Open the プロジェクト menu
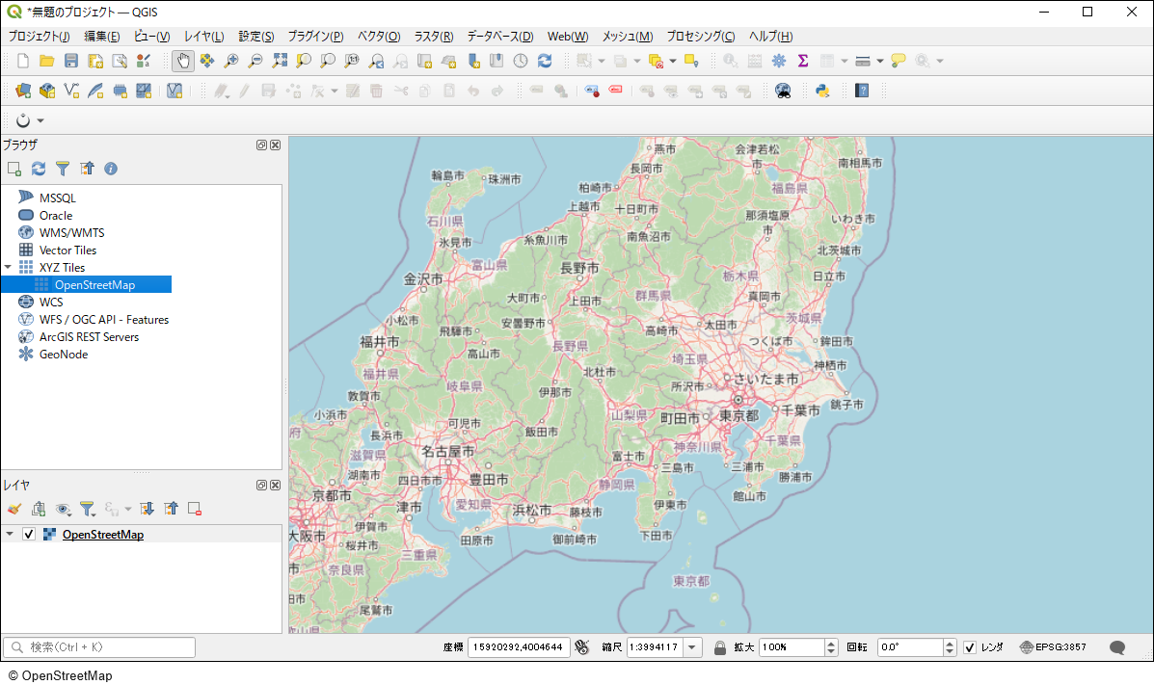The height and width of the screenshot is (685, 1154). point(39,36)
